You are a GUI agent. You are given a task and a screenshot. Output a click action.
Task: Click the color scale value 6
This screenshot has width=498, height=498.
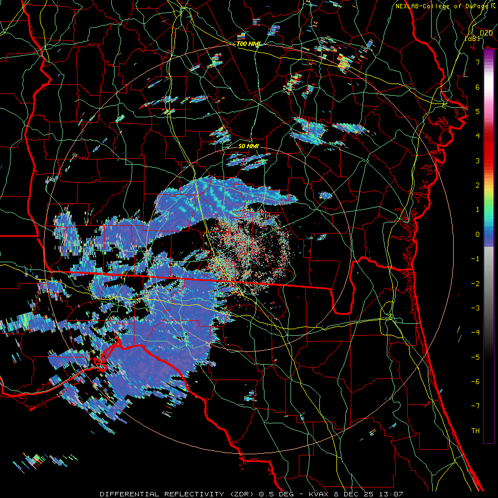(x=478, y=87)
